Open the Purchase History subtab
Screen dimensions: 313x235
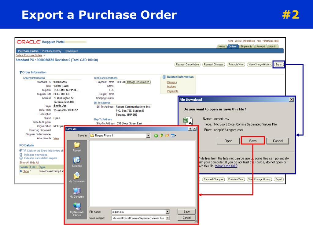click(51, 51)
